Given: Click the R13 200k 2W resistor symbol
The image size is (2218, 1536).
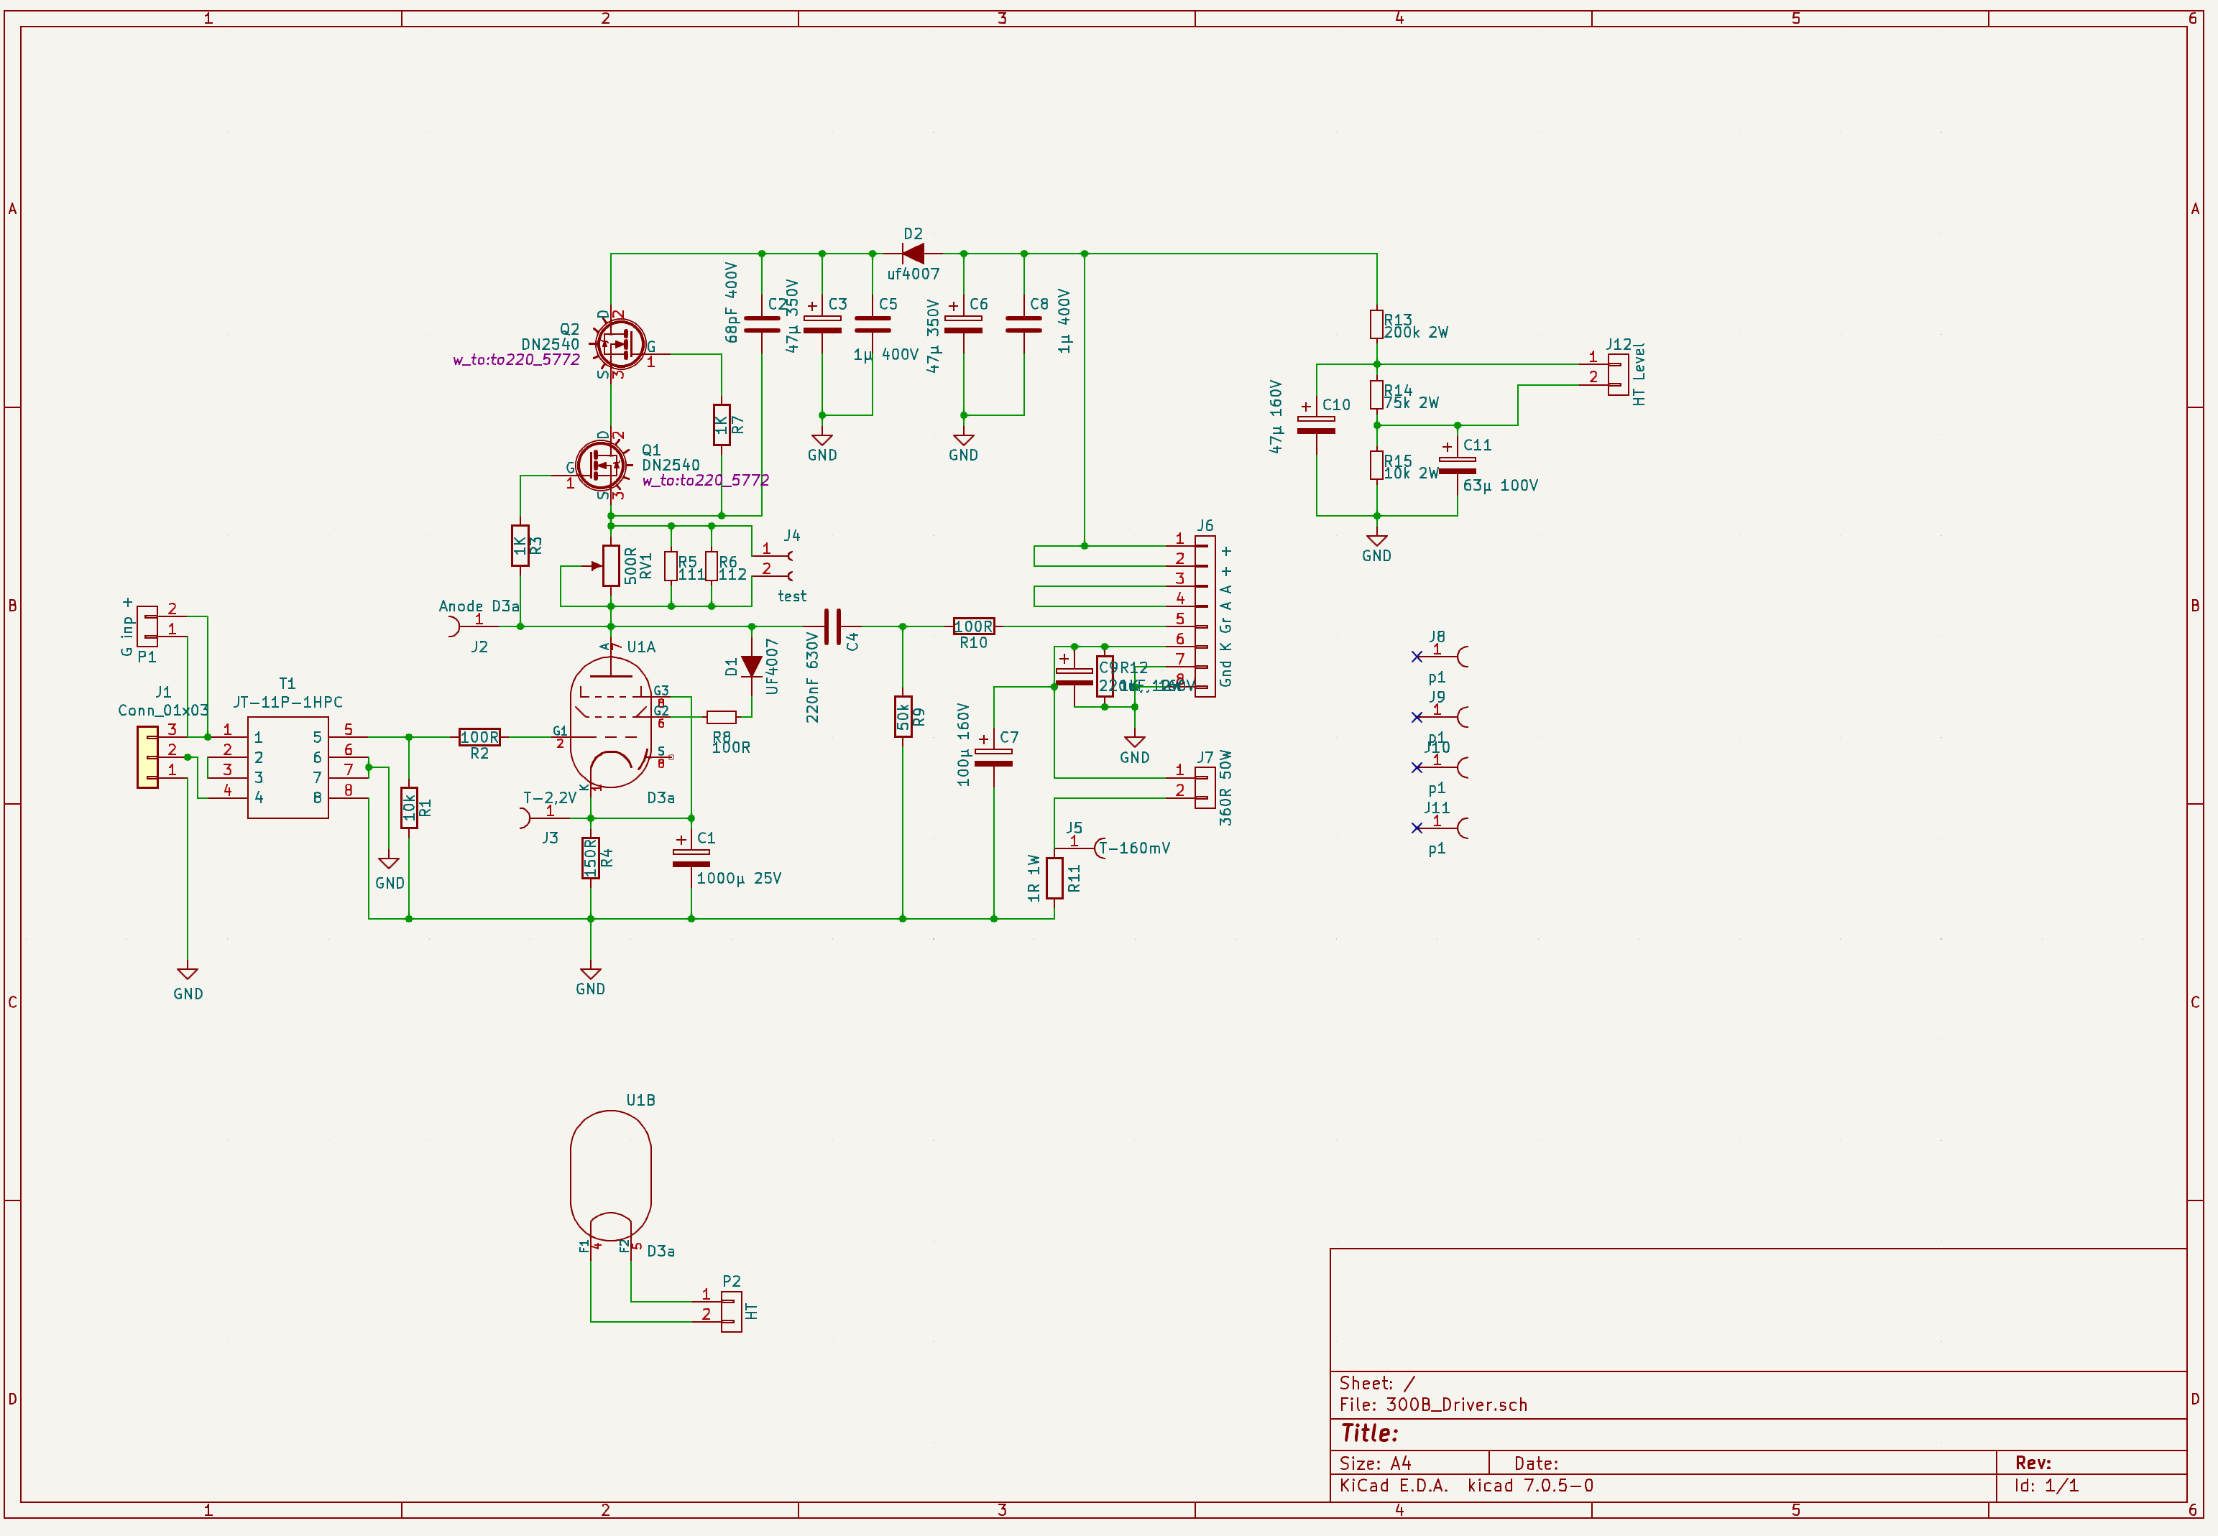Looking at the screenshot, I should [1376, 324].
